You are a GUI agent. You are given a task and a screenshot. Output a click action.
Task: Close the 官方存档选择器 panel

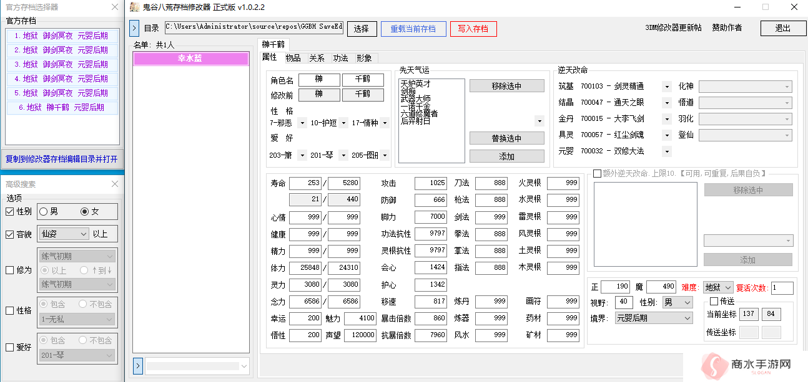114,7
